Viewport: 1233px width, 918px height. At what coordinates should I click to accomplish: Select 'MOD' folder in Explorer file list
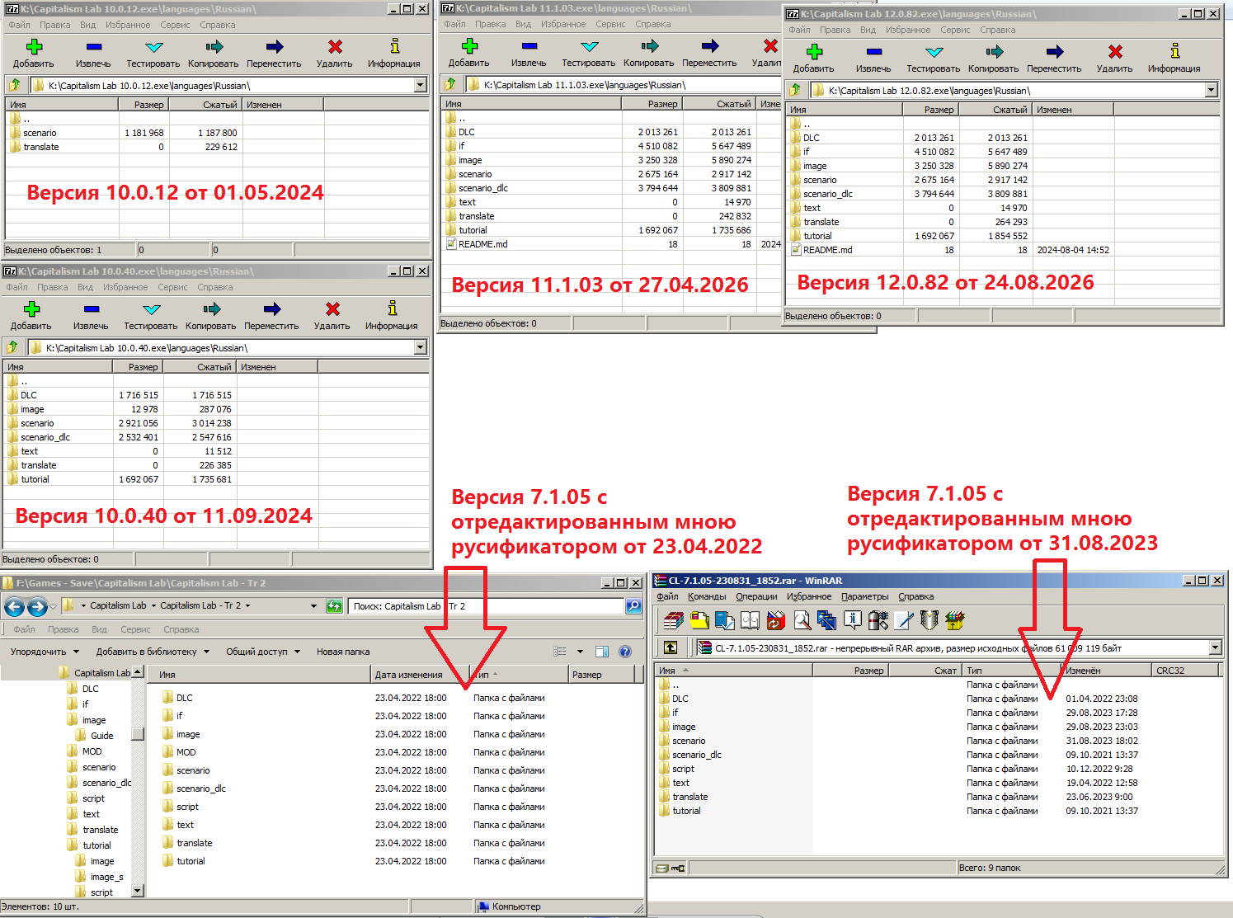click(179, 752)
